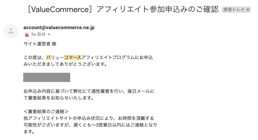This screenshot has width=258, height=140.
Task: Click the line て審査結果をお知らせいたします。
Action: [58, 98]
